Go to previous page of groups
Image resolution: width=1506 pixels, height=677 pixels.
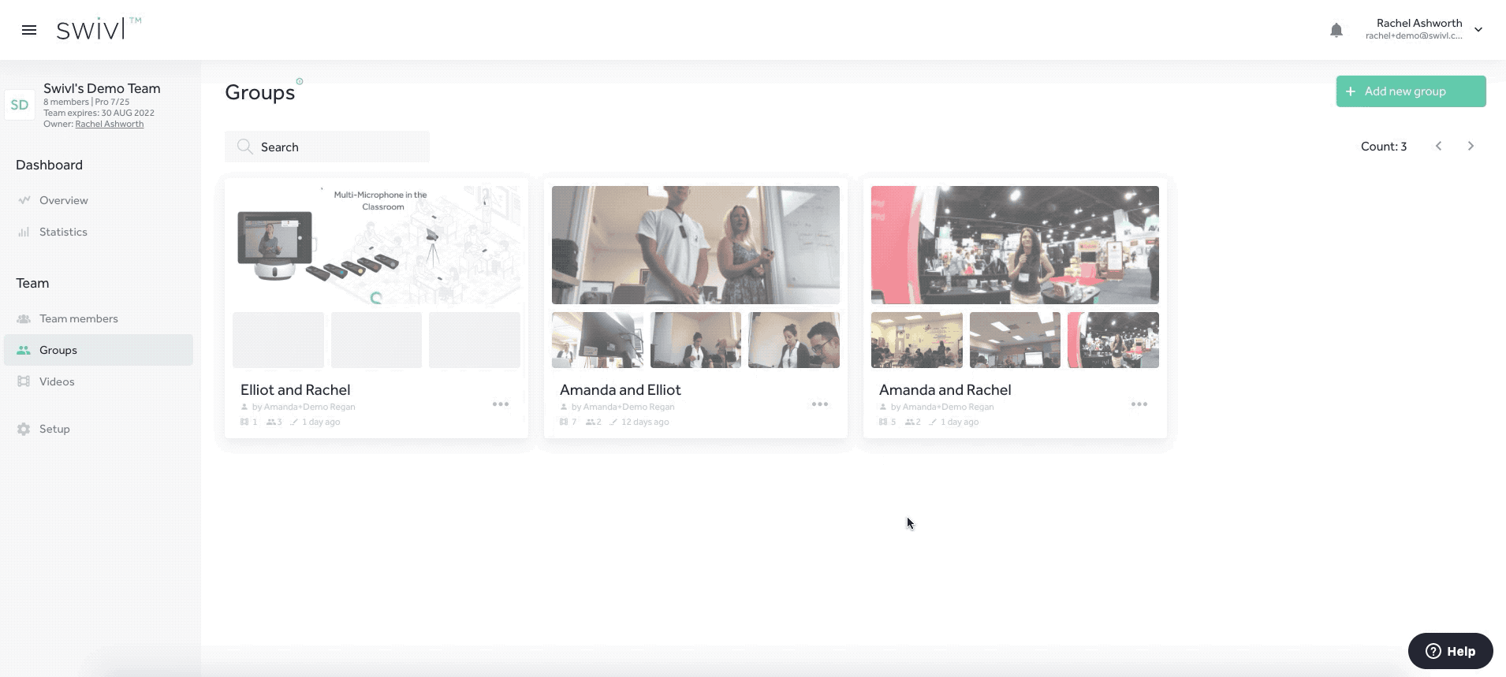pyautogui.click(x=1438, y=147)
